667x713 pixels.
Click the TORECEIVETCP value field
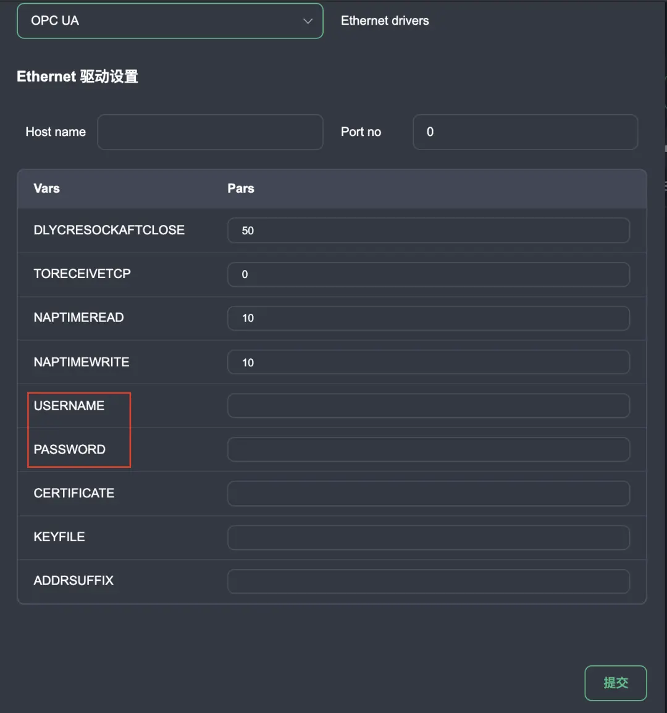tap(428, 274)
